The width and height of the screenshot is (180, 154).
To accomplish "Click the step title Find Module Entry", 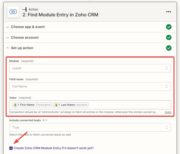I will click(60, 15).
